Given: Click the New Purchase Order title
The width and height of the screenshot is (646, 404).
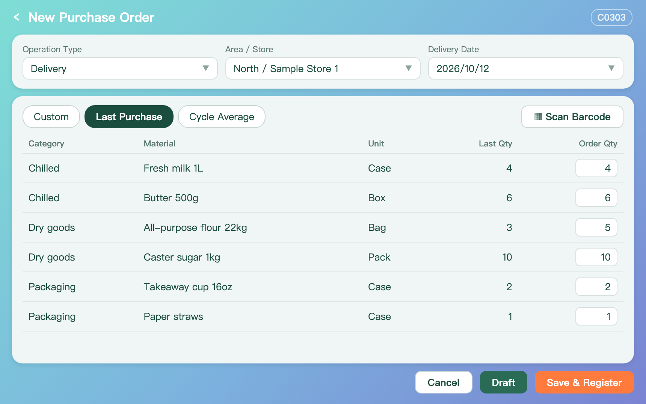Looking at the screenshot, I should 91,17.
